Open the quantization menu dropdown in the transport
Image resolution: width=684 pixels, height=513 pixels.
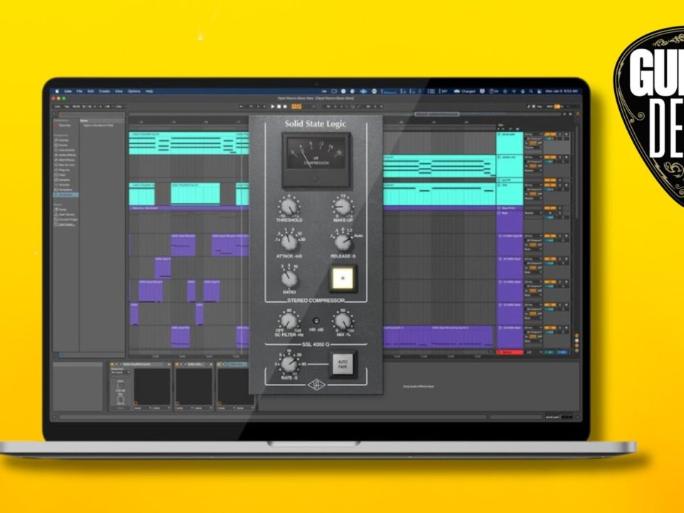pos(119,106)
